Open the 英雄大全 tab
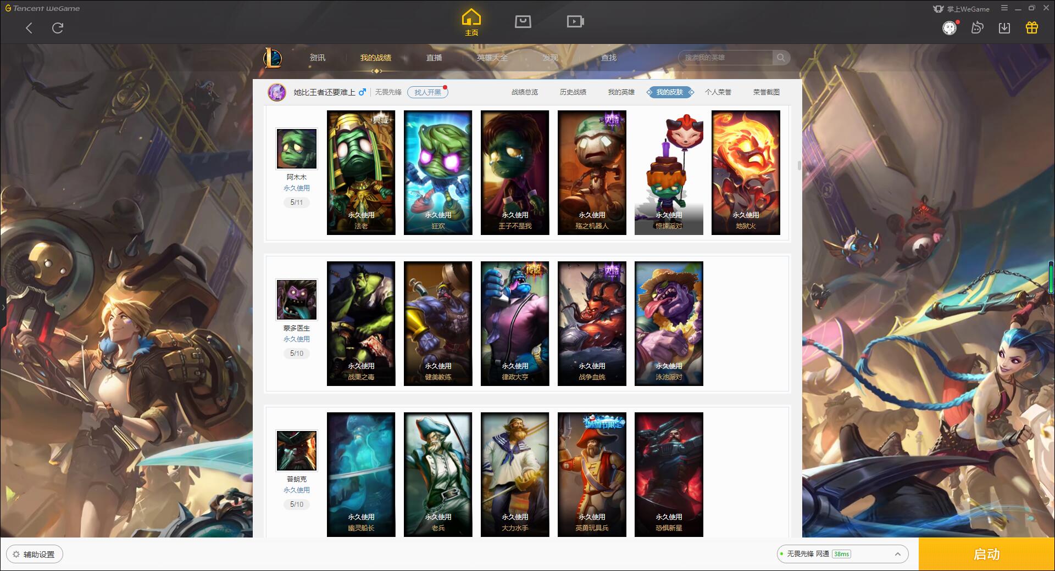The image size is (1055, 571). 492,58
